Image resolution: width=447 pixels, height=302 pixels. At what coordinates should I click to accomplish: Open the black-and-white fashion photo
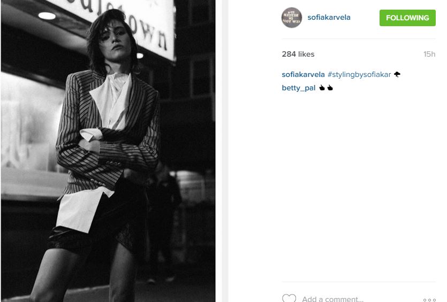[x=108, y=151]
